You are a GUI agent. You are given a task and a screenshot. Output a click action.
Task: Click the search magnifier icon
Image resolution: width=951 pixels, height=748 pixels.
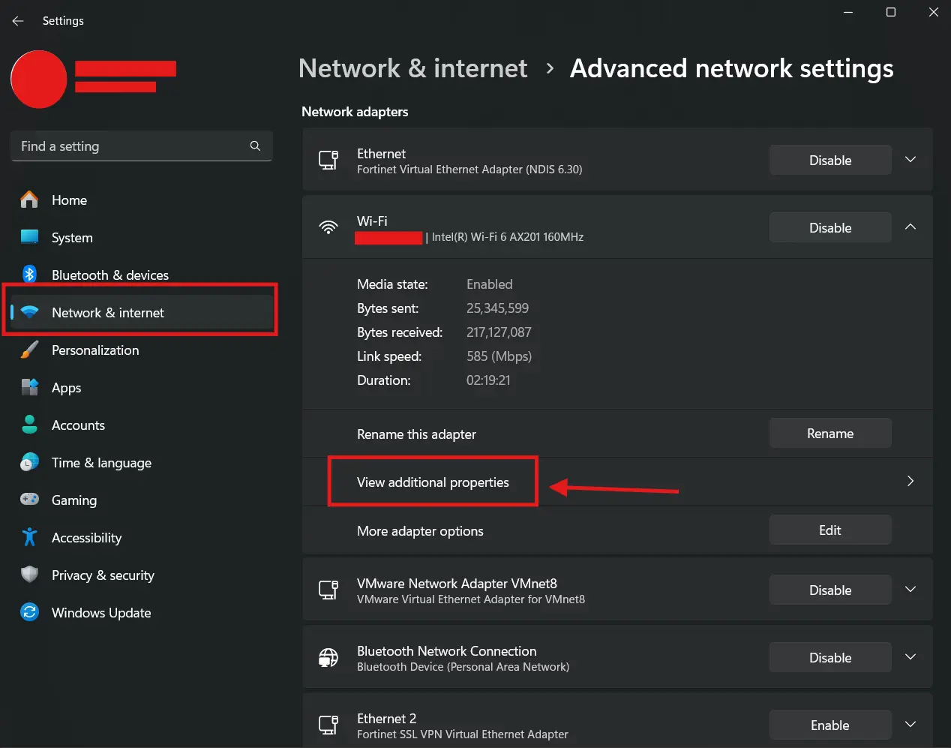click(255, 146)
